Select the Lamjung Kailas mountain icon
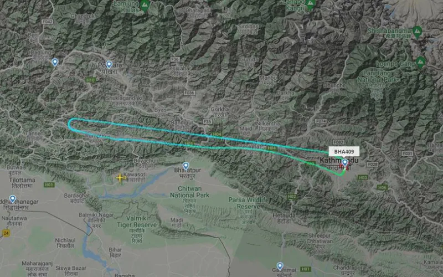Image resolution: width=443 pixels, height=277 pixels. click(145, 6)
